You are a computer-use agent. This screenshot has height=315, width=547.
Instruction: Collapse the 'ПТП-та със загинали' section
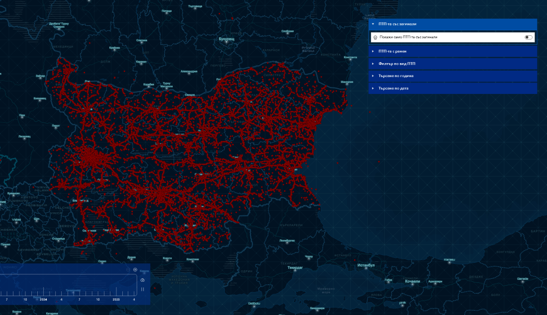click(453, 24)
